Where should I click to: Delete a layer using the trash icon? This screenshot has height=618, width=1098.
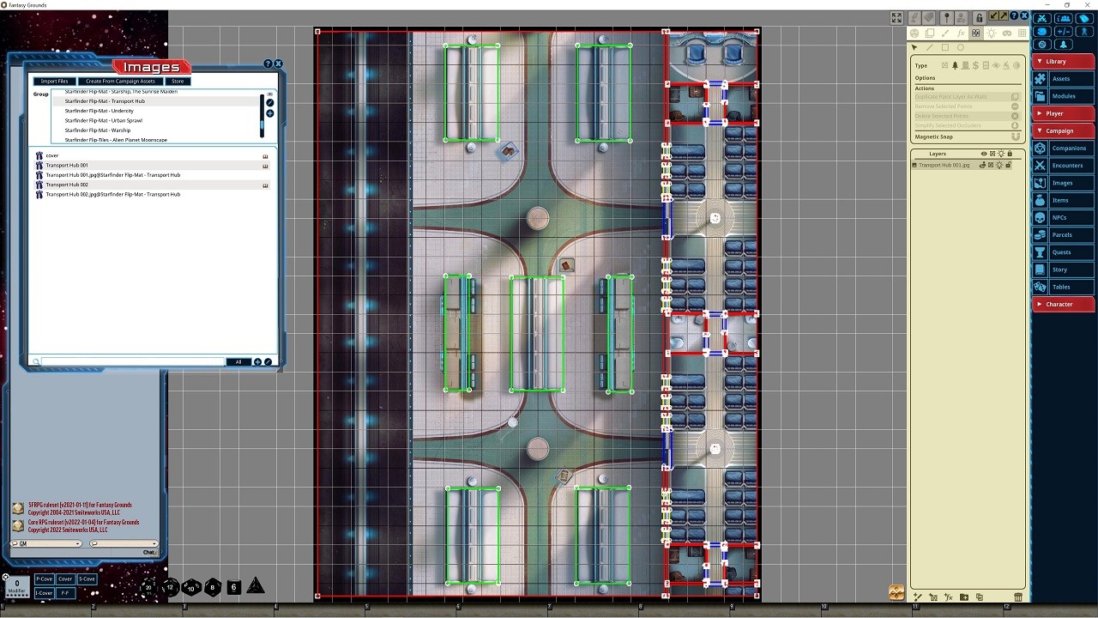pyautogui.click(x=1018, y=597)
